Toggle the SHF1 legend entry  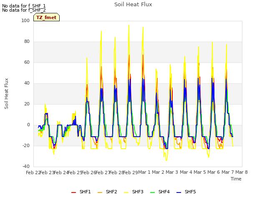coord(81,192)
